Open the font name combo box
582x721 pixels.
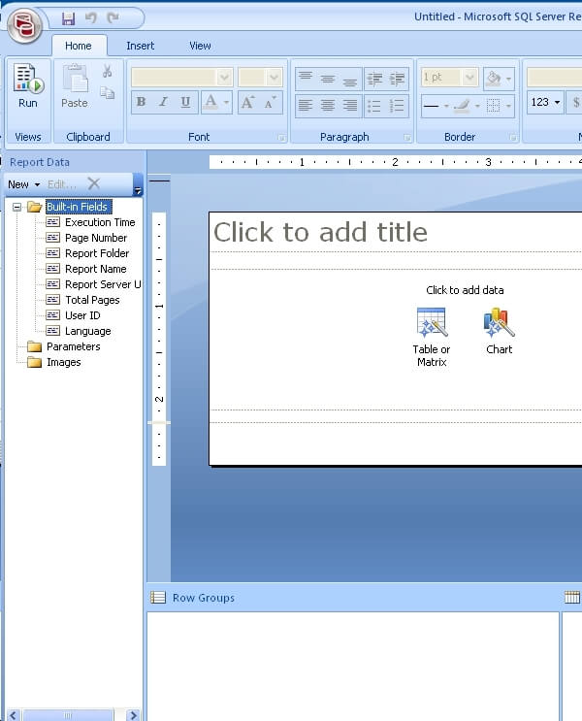[182, 78]
